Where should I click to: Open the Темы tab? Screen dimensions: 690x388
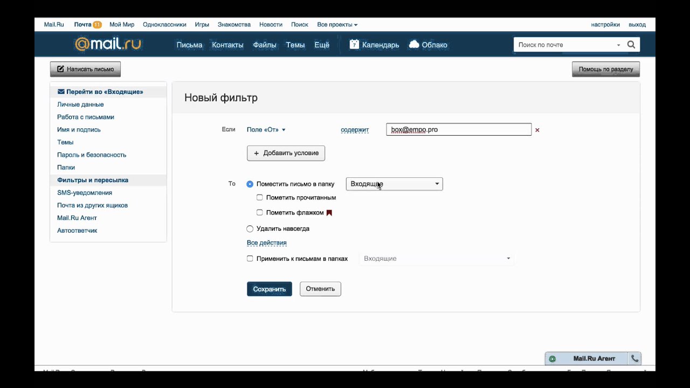click(295, 45)
